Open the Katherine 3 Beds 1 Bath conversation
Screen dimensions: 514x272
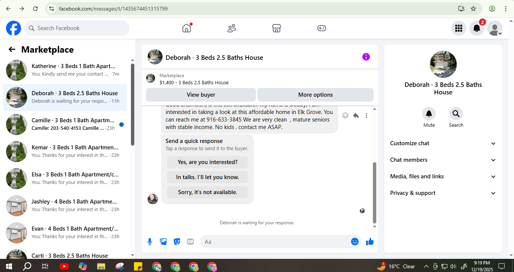click(x=65, y=70)
